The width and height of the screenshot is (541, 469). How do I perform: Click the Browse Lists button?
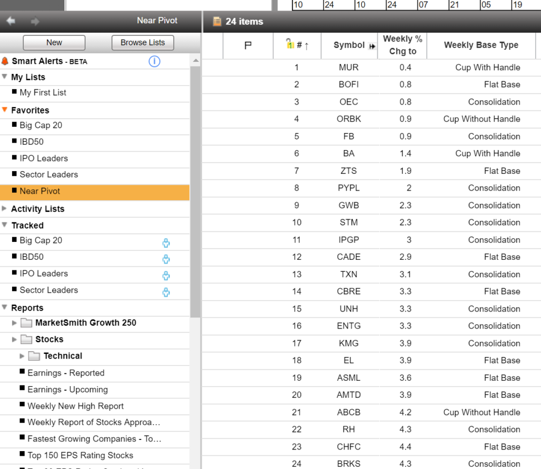tap(143, 42)
